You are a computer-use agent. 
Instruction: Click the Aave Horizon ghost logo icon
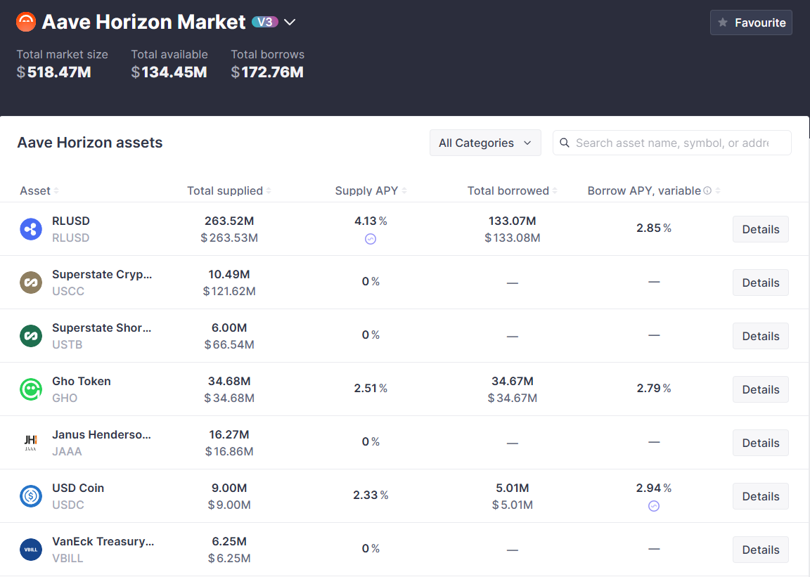26,22
